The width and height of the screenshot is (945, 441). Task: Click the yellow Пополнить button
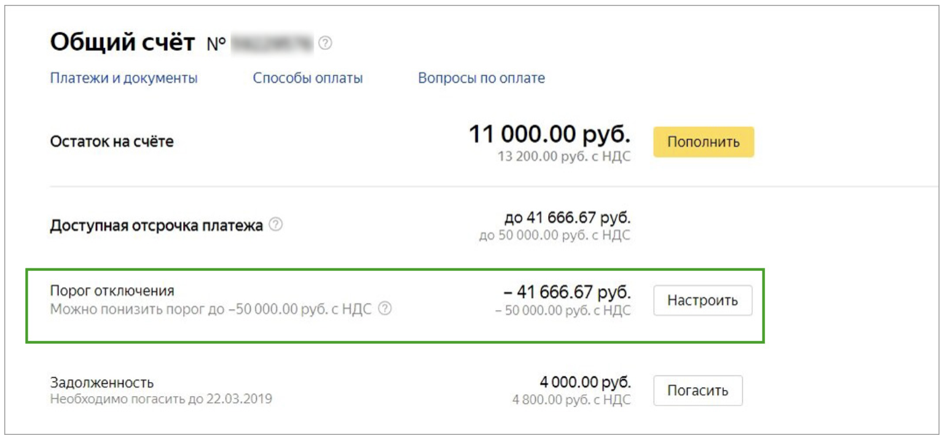pos(704,142)
